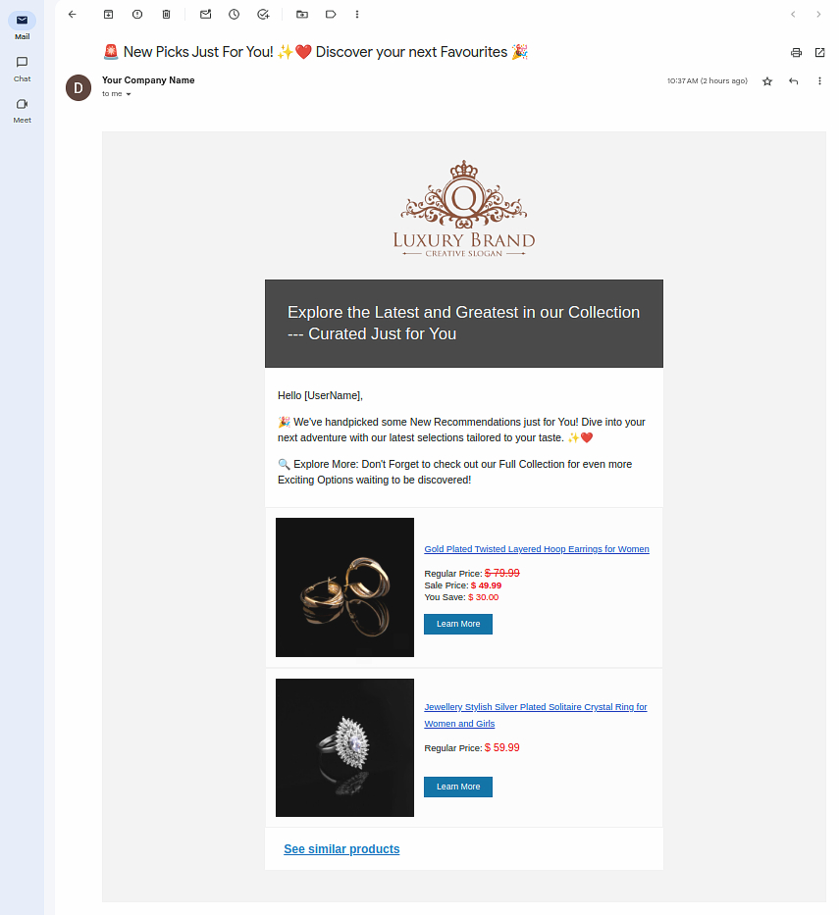This screenshot has height=915, width=839.
Task: Print this email with the printer icon
Action: pos(797,53)
